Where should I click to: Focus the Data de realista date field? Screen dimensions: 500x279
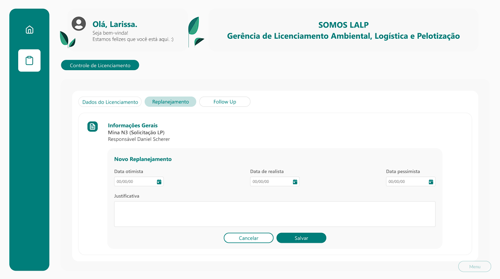point(275,181)
